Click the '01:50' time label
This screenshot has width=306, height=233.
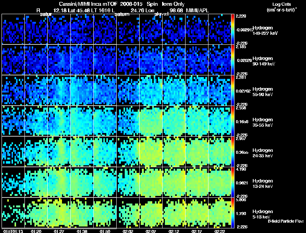[x=105, y=231]
